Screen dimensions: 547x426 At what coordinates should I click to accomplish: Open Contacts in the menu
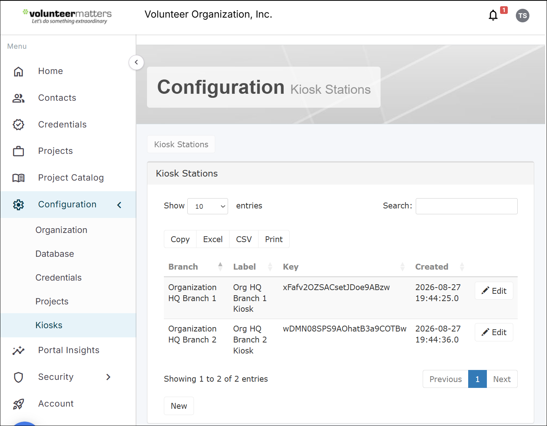57,98
